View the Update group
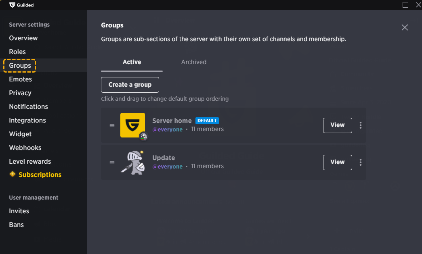Screen dimensions: 422x254 point(337,162)
